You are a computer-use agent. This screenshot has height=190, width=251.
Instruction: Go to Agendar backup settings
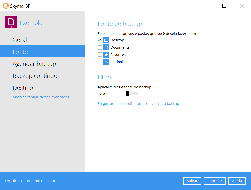(x=34, y=64)
